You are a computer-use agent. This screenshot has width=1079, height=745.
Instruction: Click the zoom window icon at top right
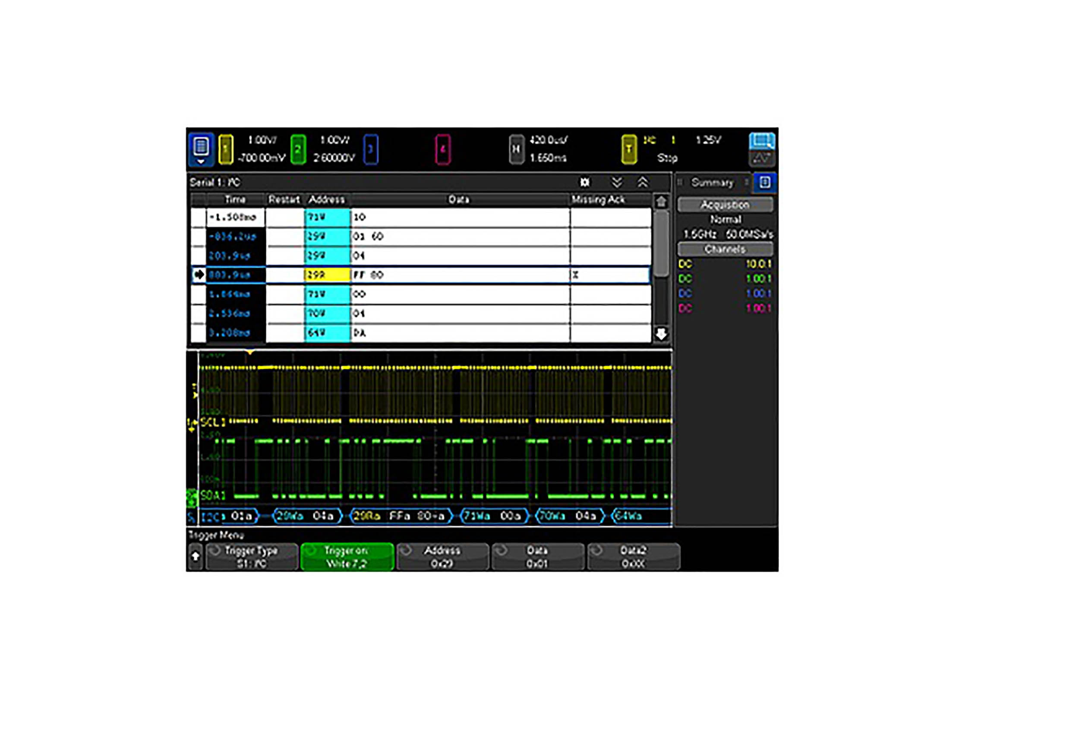(761, 140)
